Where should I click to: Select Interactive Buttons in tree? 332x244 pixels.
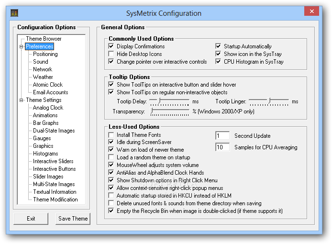click(x=55, y=168)
